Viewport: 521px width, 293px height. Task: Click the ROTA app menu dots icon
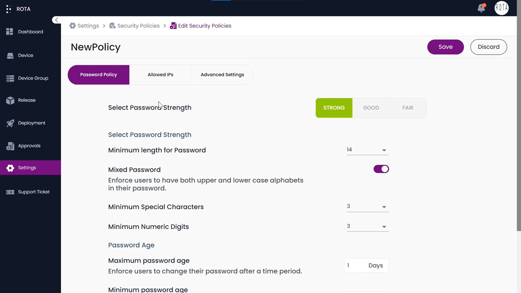[8, 9]
